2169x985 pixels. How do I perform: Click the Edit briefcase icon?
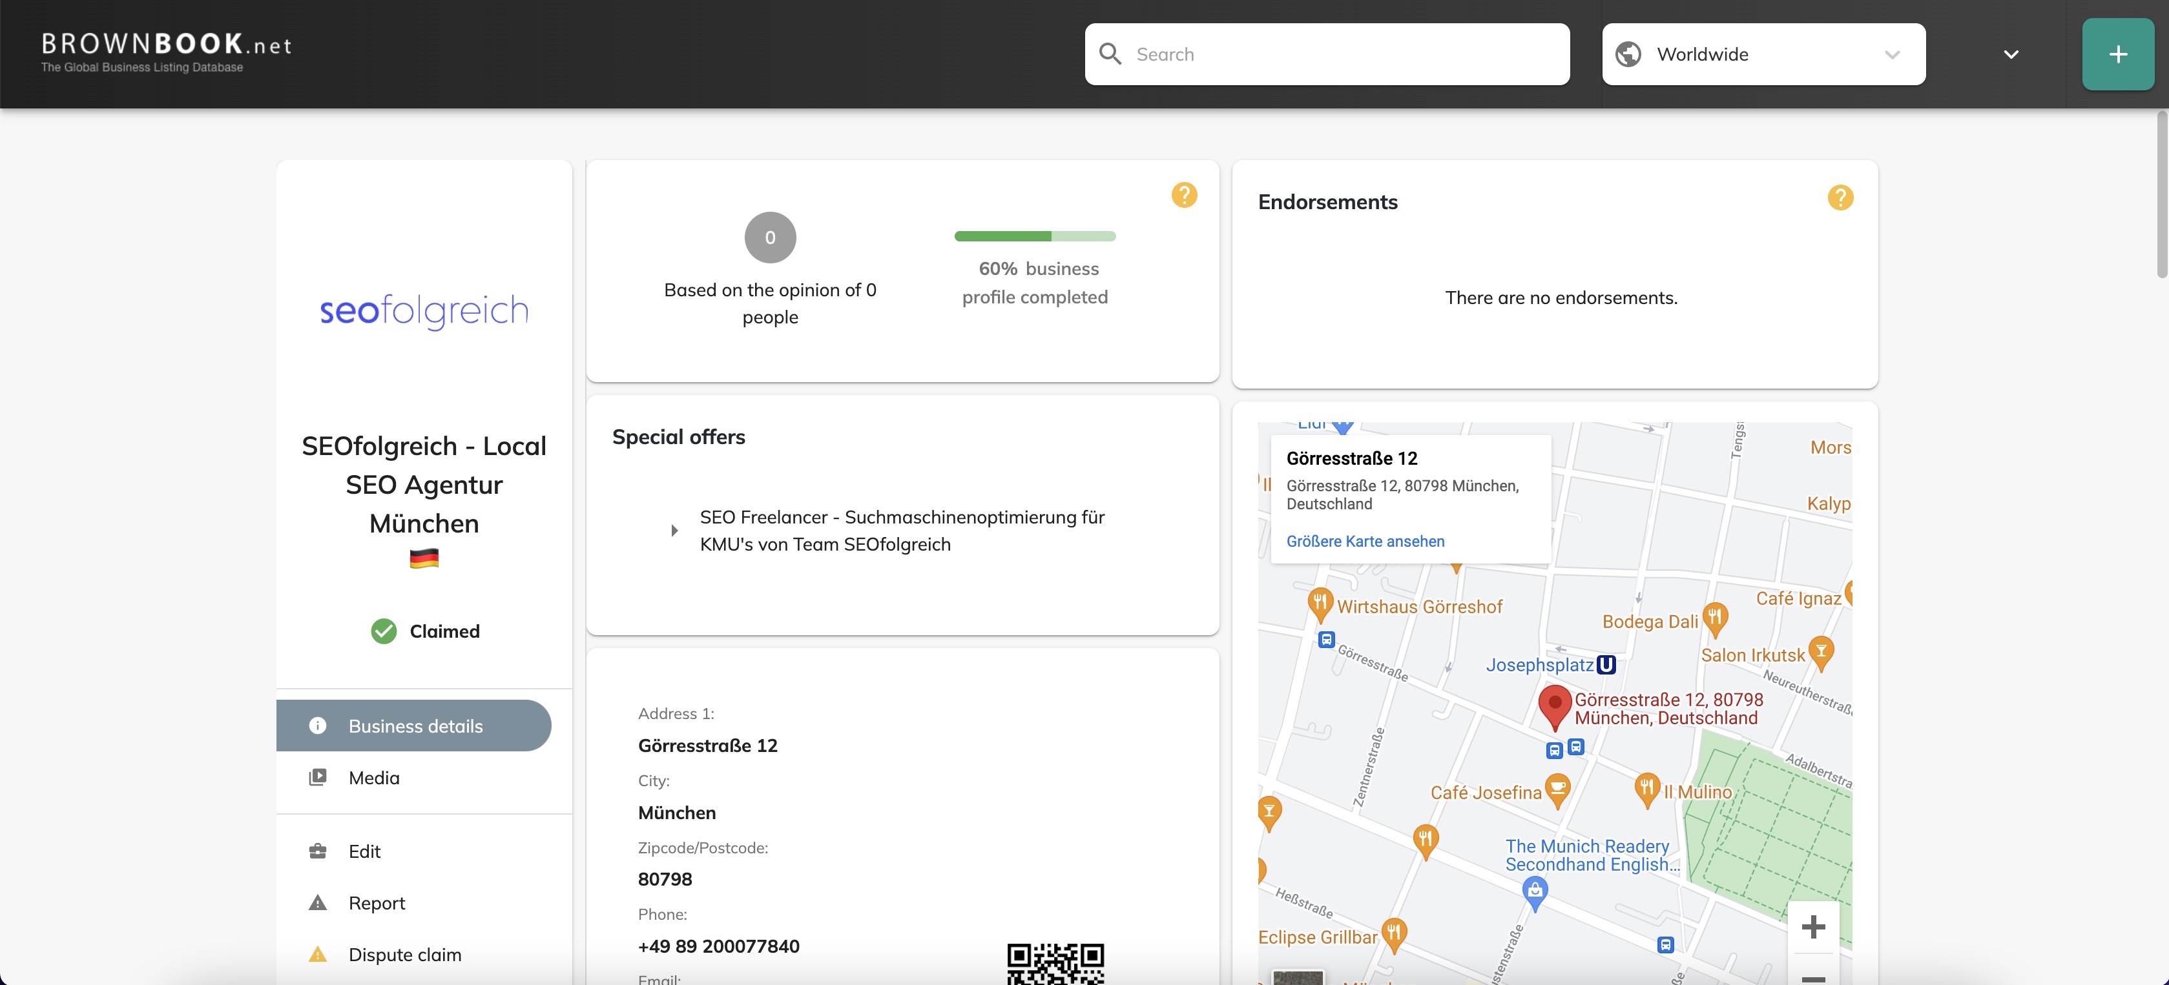[317, 851]
